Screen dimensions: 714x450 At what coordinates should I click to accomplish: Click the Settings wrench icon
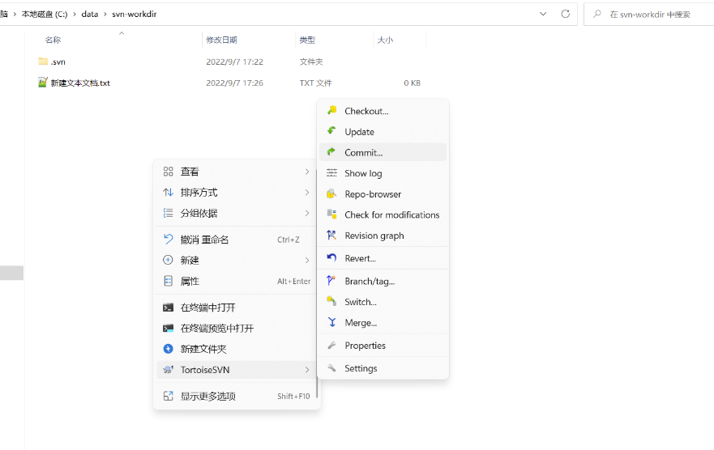331,367
